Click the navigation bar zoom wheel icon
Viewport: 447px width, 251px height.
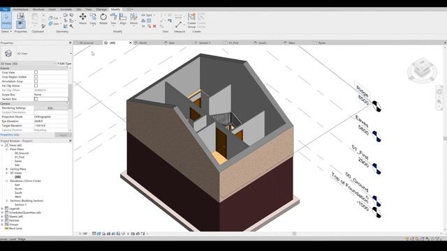[x=439, y=91]
